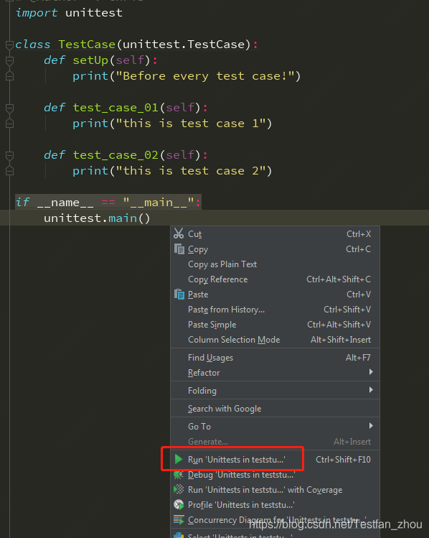429x538 pixels.
Task: Select Cut menu entry text
Action: 194,234
